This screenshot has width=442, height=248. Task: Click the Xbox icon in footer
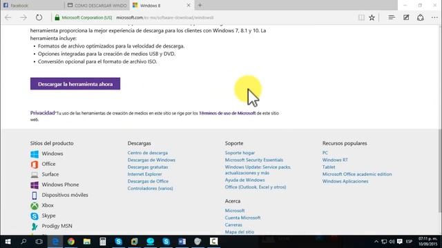point(35,205)
